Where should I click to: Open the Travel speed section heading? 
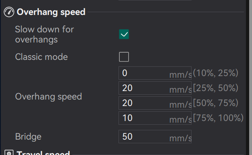click(x=43, y=153)
